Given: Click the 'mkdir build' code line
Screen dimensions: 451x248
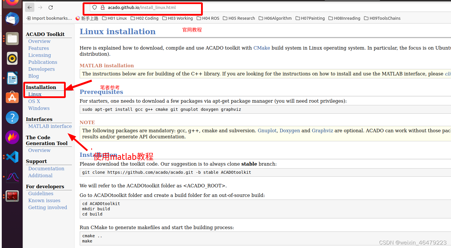Looking at the screenshot, I should click(96, 209).
